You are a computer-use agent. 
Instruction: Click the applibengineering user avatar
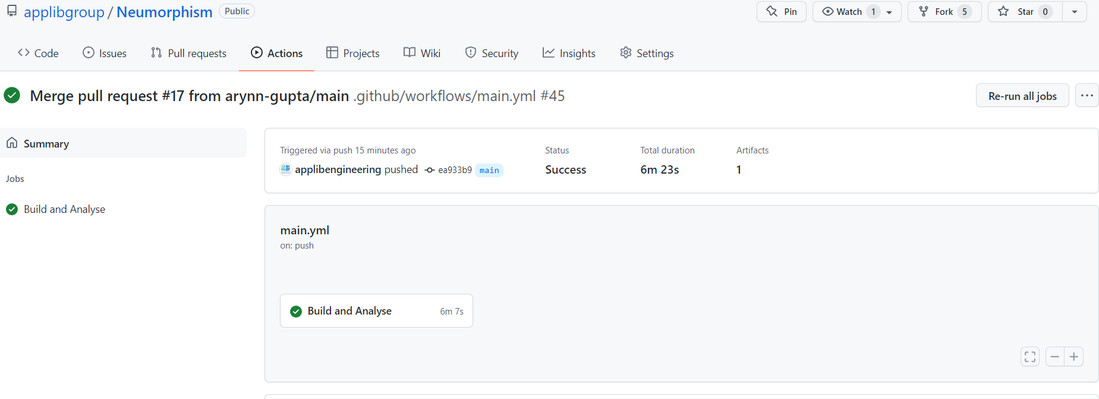click(x=286, y=169)
